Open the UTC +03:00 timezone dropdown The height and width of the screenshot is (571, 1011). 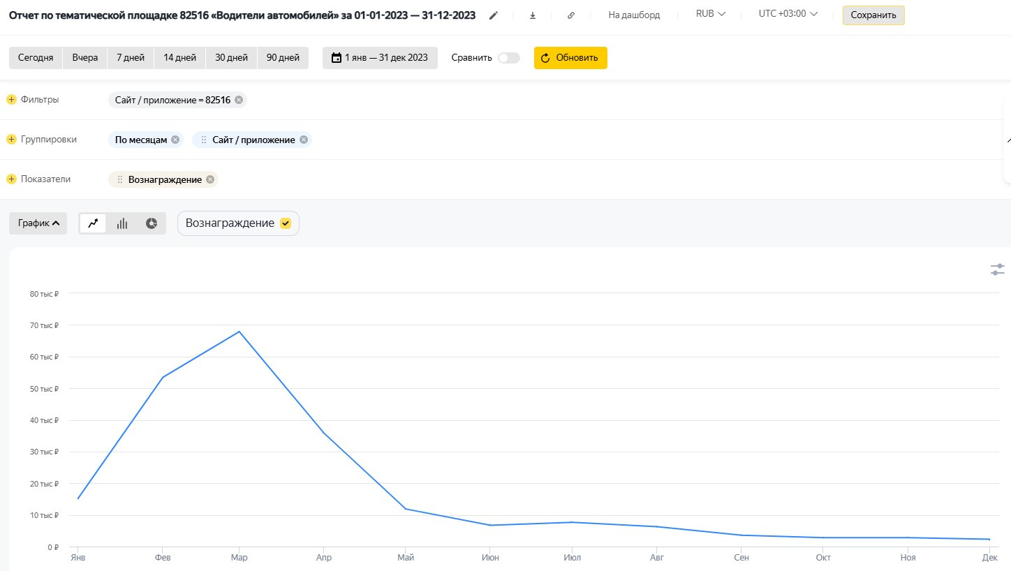pos(788,14)
